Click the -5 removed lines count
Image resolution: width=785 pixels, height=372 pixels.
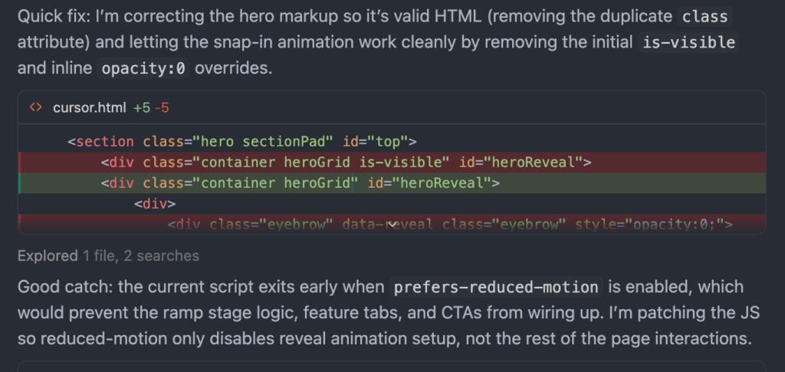[x=161, y=107]
